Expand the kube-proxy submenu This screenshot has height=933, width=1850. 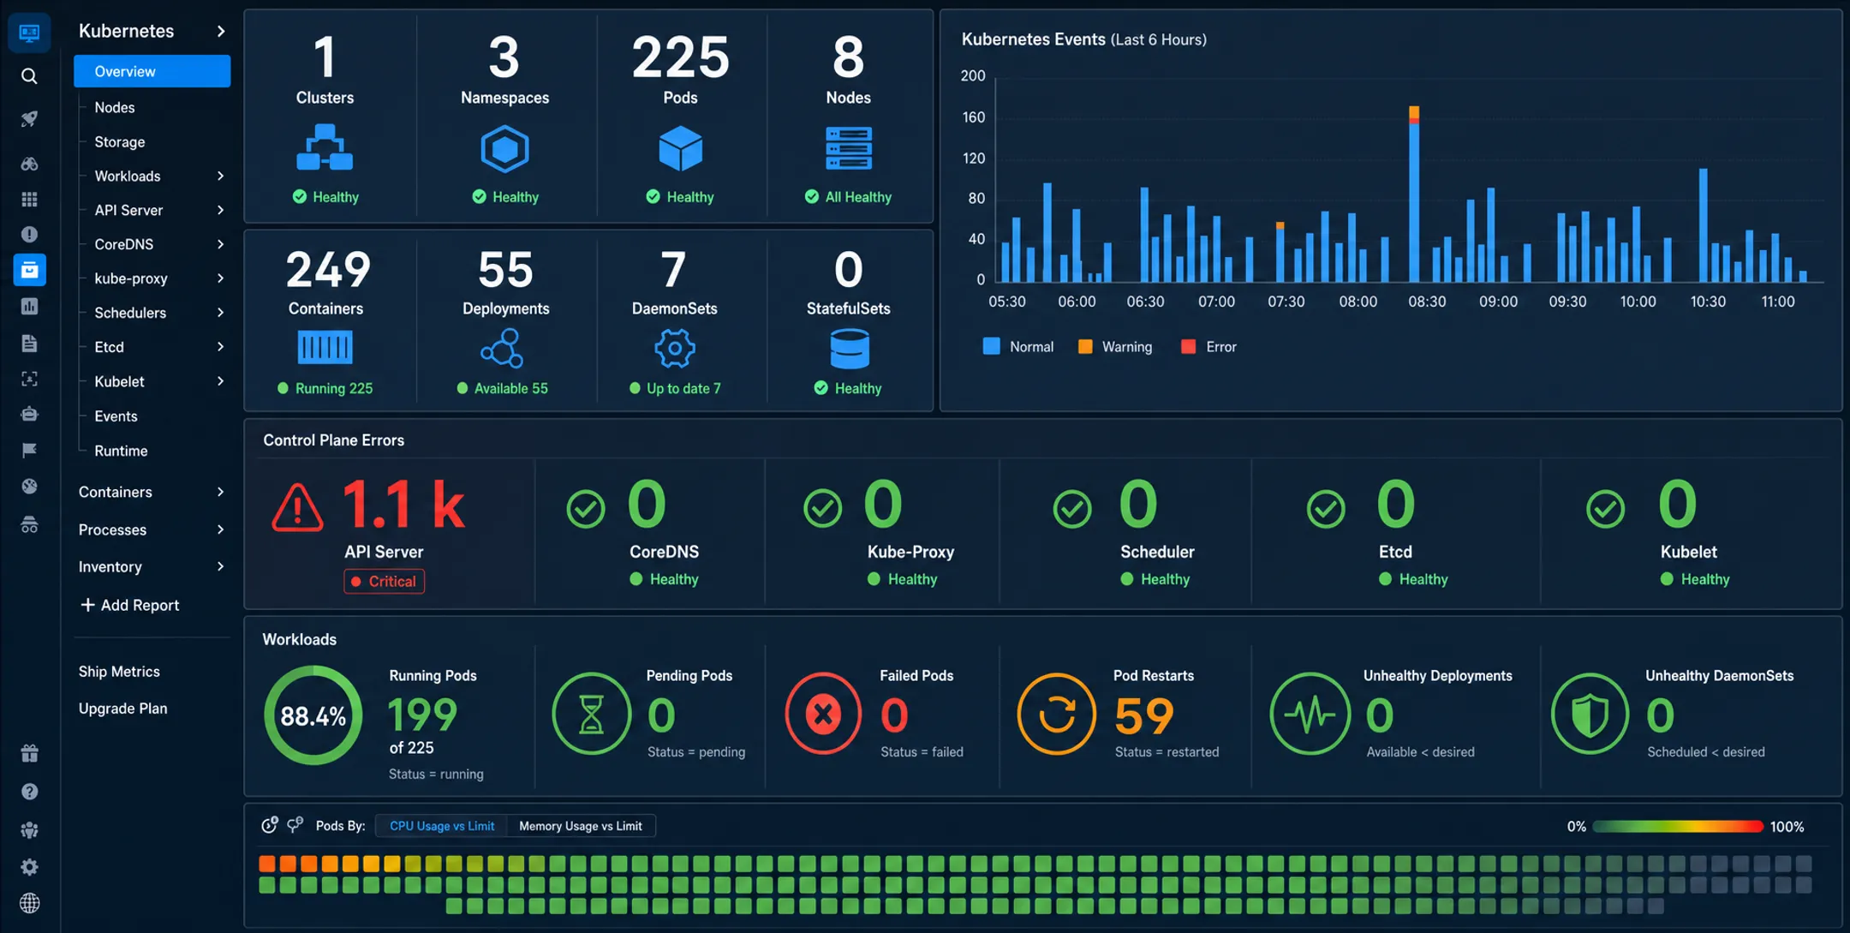point(220,278)
